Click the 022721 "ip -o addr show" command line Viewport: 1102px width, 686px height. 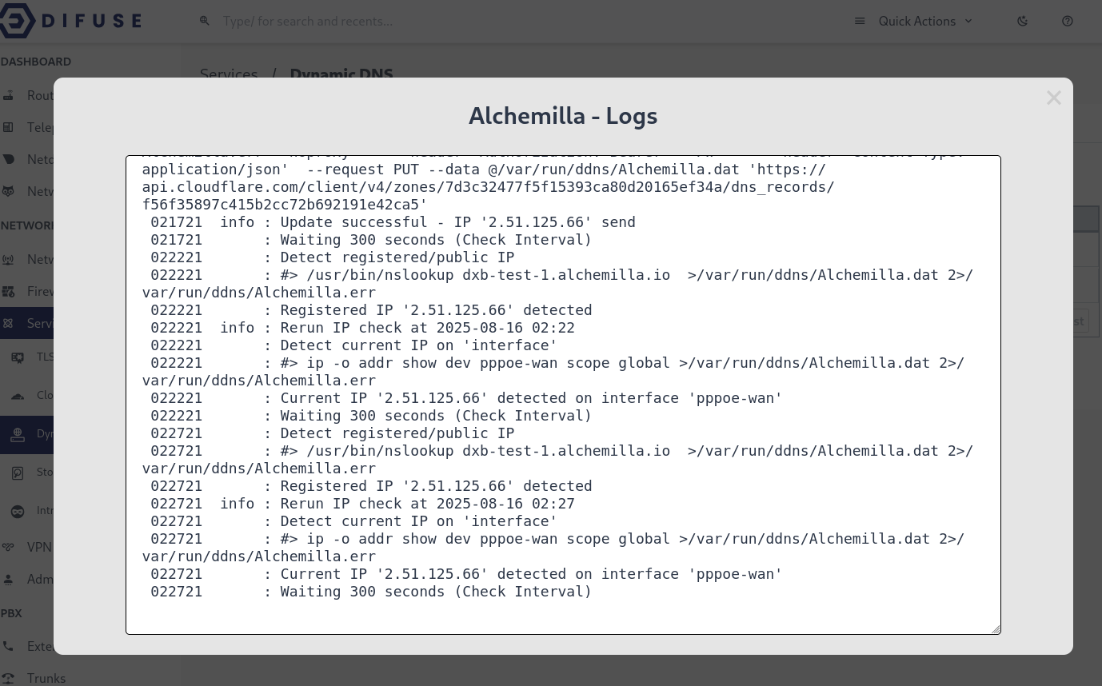pos(553,548)
